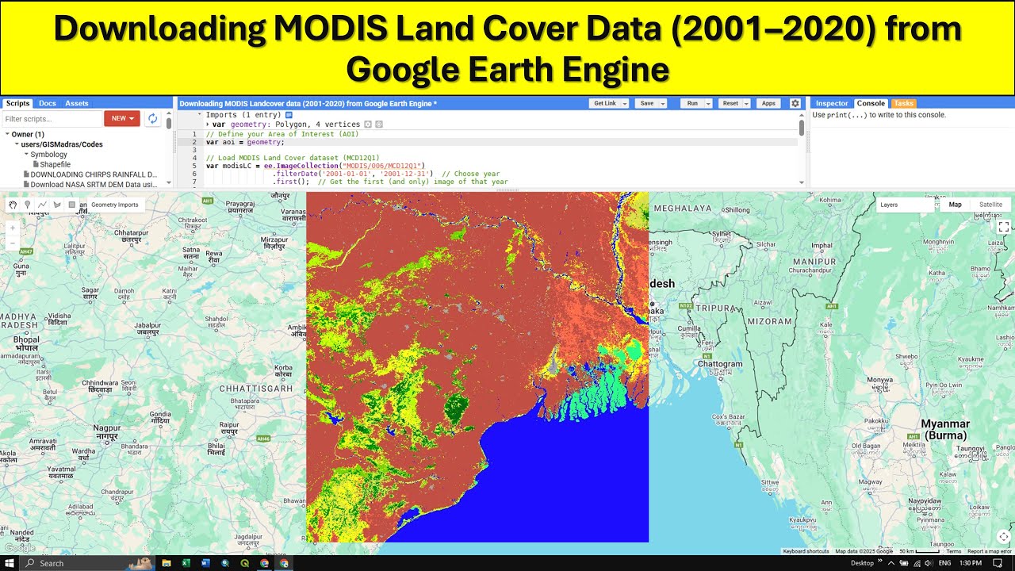Click the Save button

pyautogui.click(x=647, y=103)
